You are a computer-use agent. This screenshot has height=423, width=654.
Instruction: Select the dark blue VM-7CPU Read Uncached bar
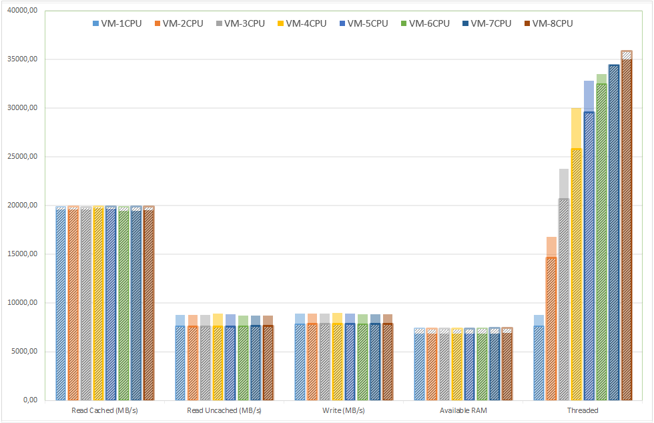pos(256,358)
